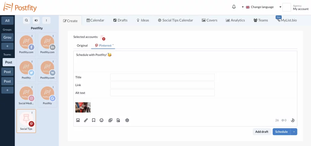This screenshot has width=311, height=146.
Task: Click the add image icon in the post toolbar
Action: point(78,120)
